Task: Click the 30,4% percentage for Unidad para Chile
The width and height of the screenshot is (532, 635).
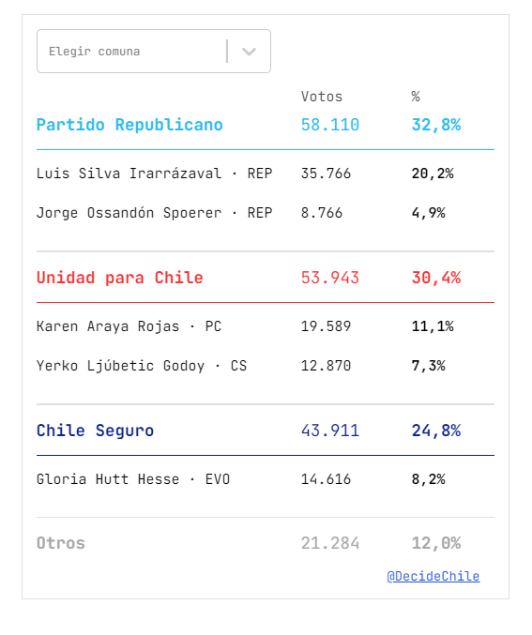Action: pyautogui.click(x=436, y=278)
